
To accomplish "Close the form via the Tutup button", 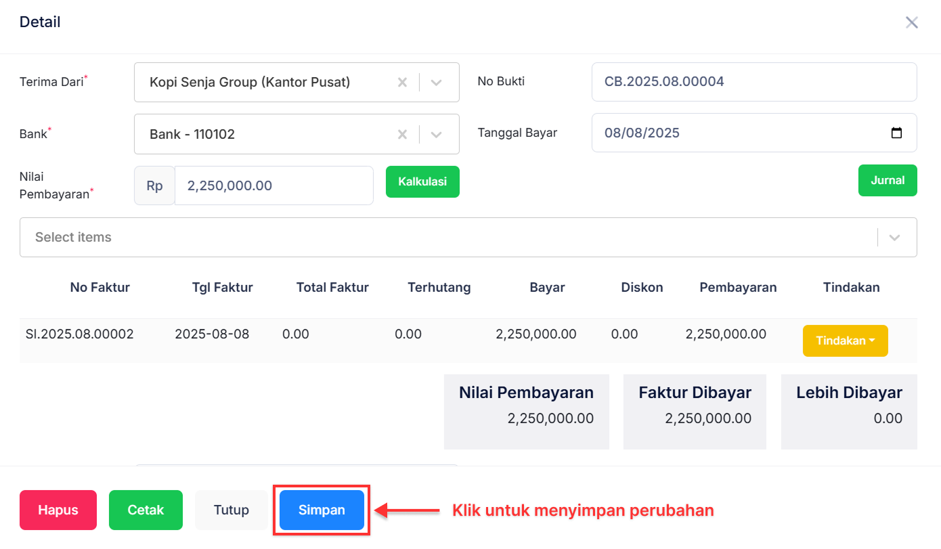I will point(231,510).
